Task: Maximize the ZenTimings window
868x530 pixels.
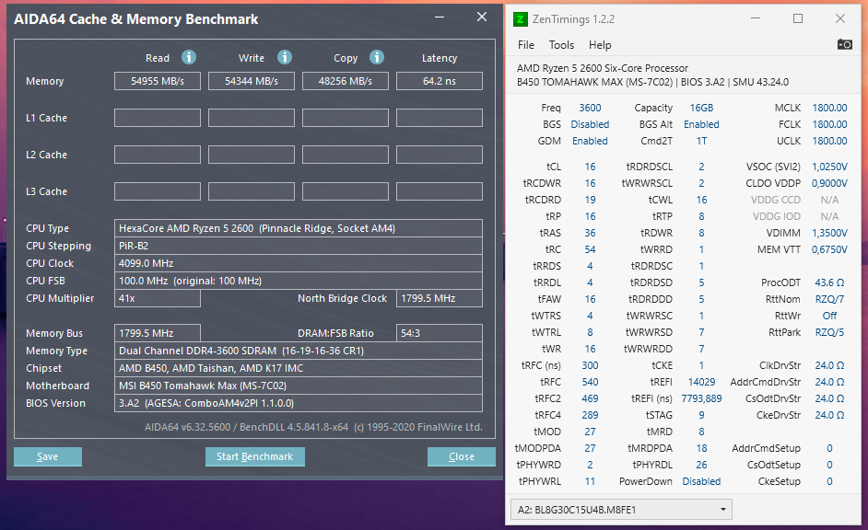Action: coord(798,18)
